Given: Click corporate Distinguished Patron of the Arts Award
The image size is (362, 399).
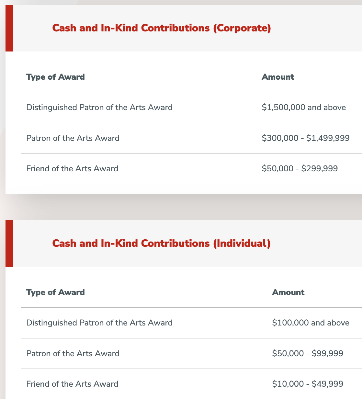Looking at the screenshot, I should coord(99,108).
